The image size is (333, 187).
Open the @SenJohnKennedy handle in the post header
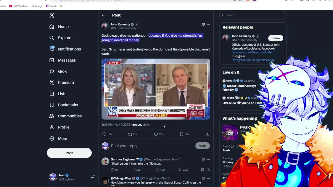(123, 28)
